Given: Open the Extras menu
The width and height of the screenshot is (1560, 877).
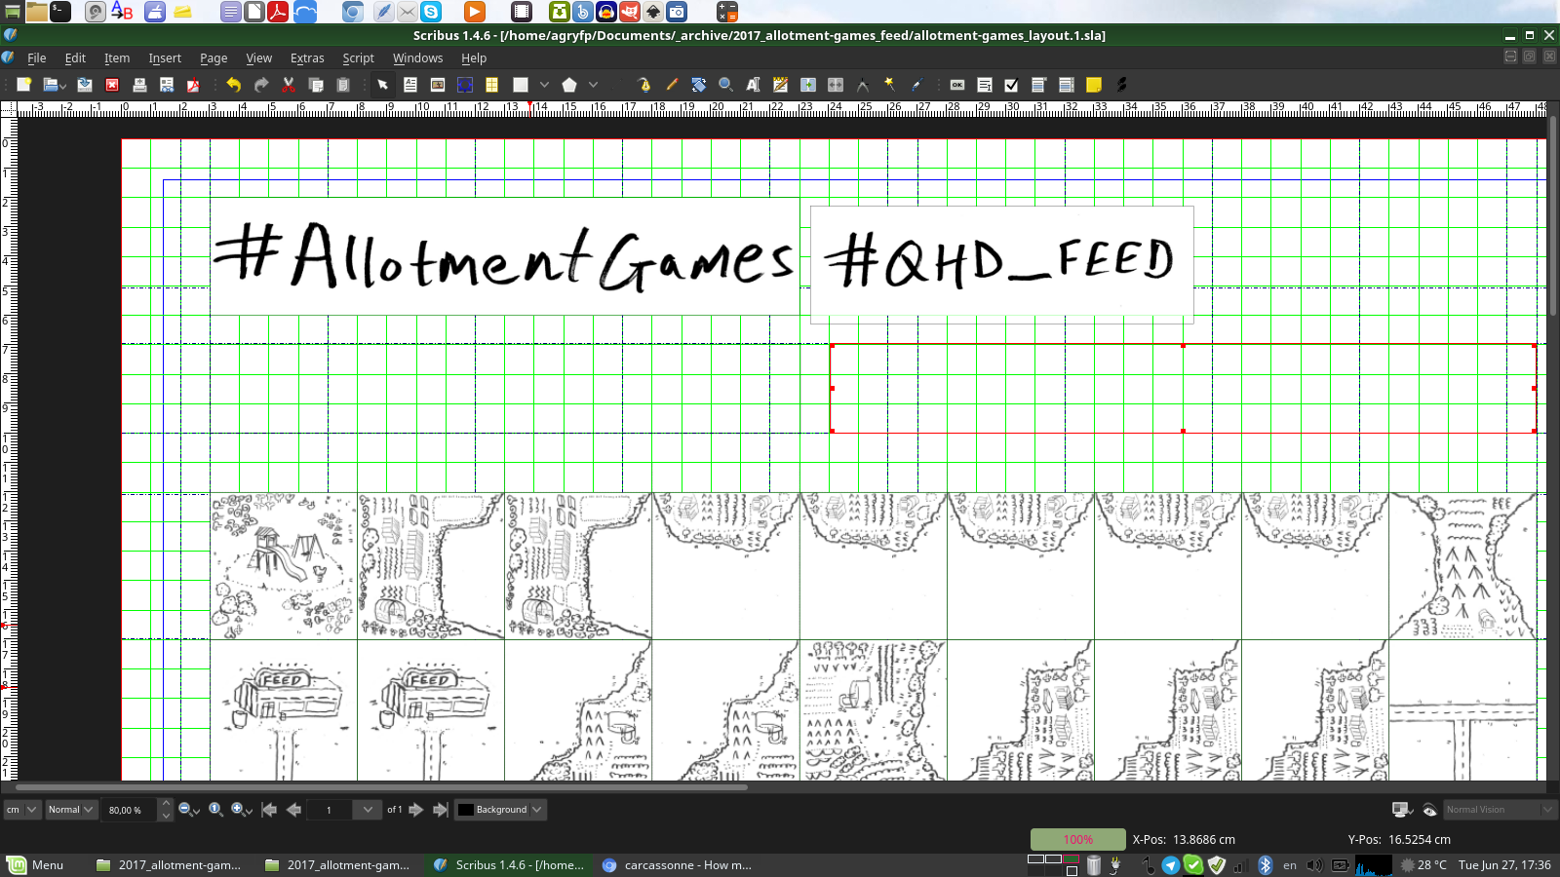Looking at the screenshot, I should (307, 58).
